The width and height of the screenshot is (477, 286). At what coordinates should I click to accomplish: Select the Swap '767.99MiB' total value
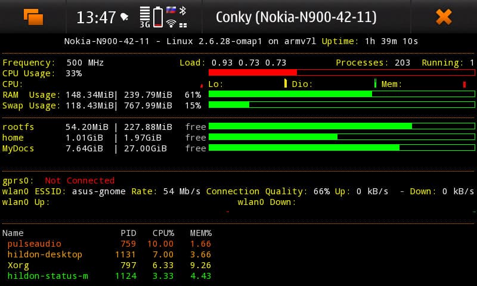pyautogui.click(x=148, y=106)
